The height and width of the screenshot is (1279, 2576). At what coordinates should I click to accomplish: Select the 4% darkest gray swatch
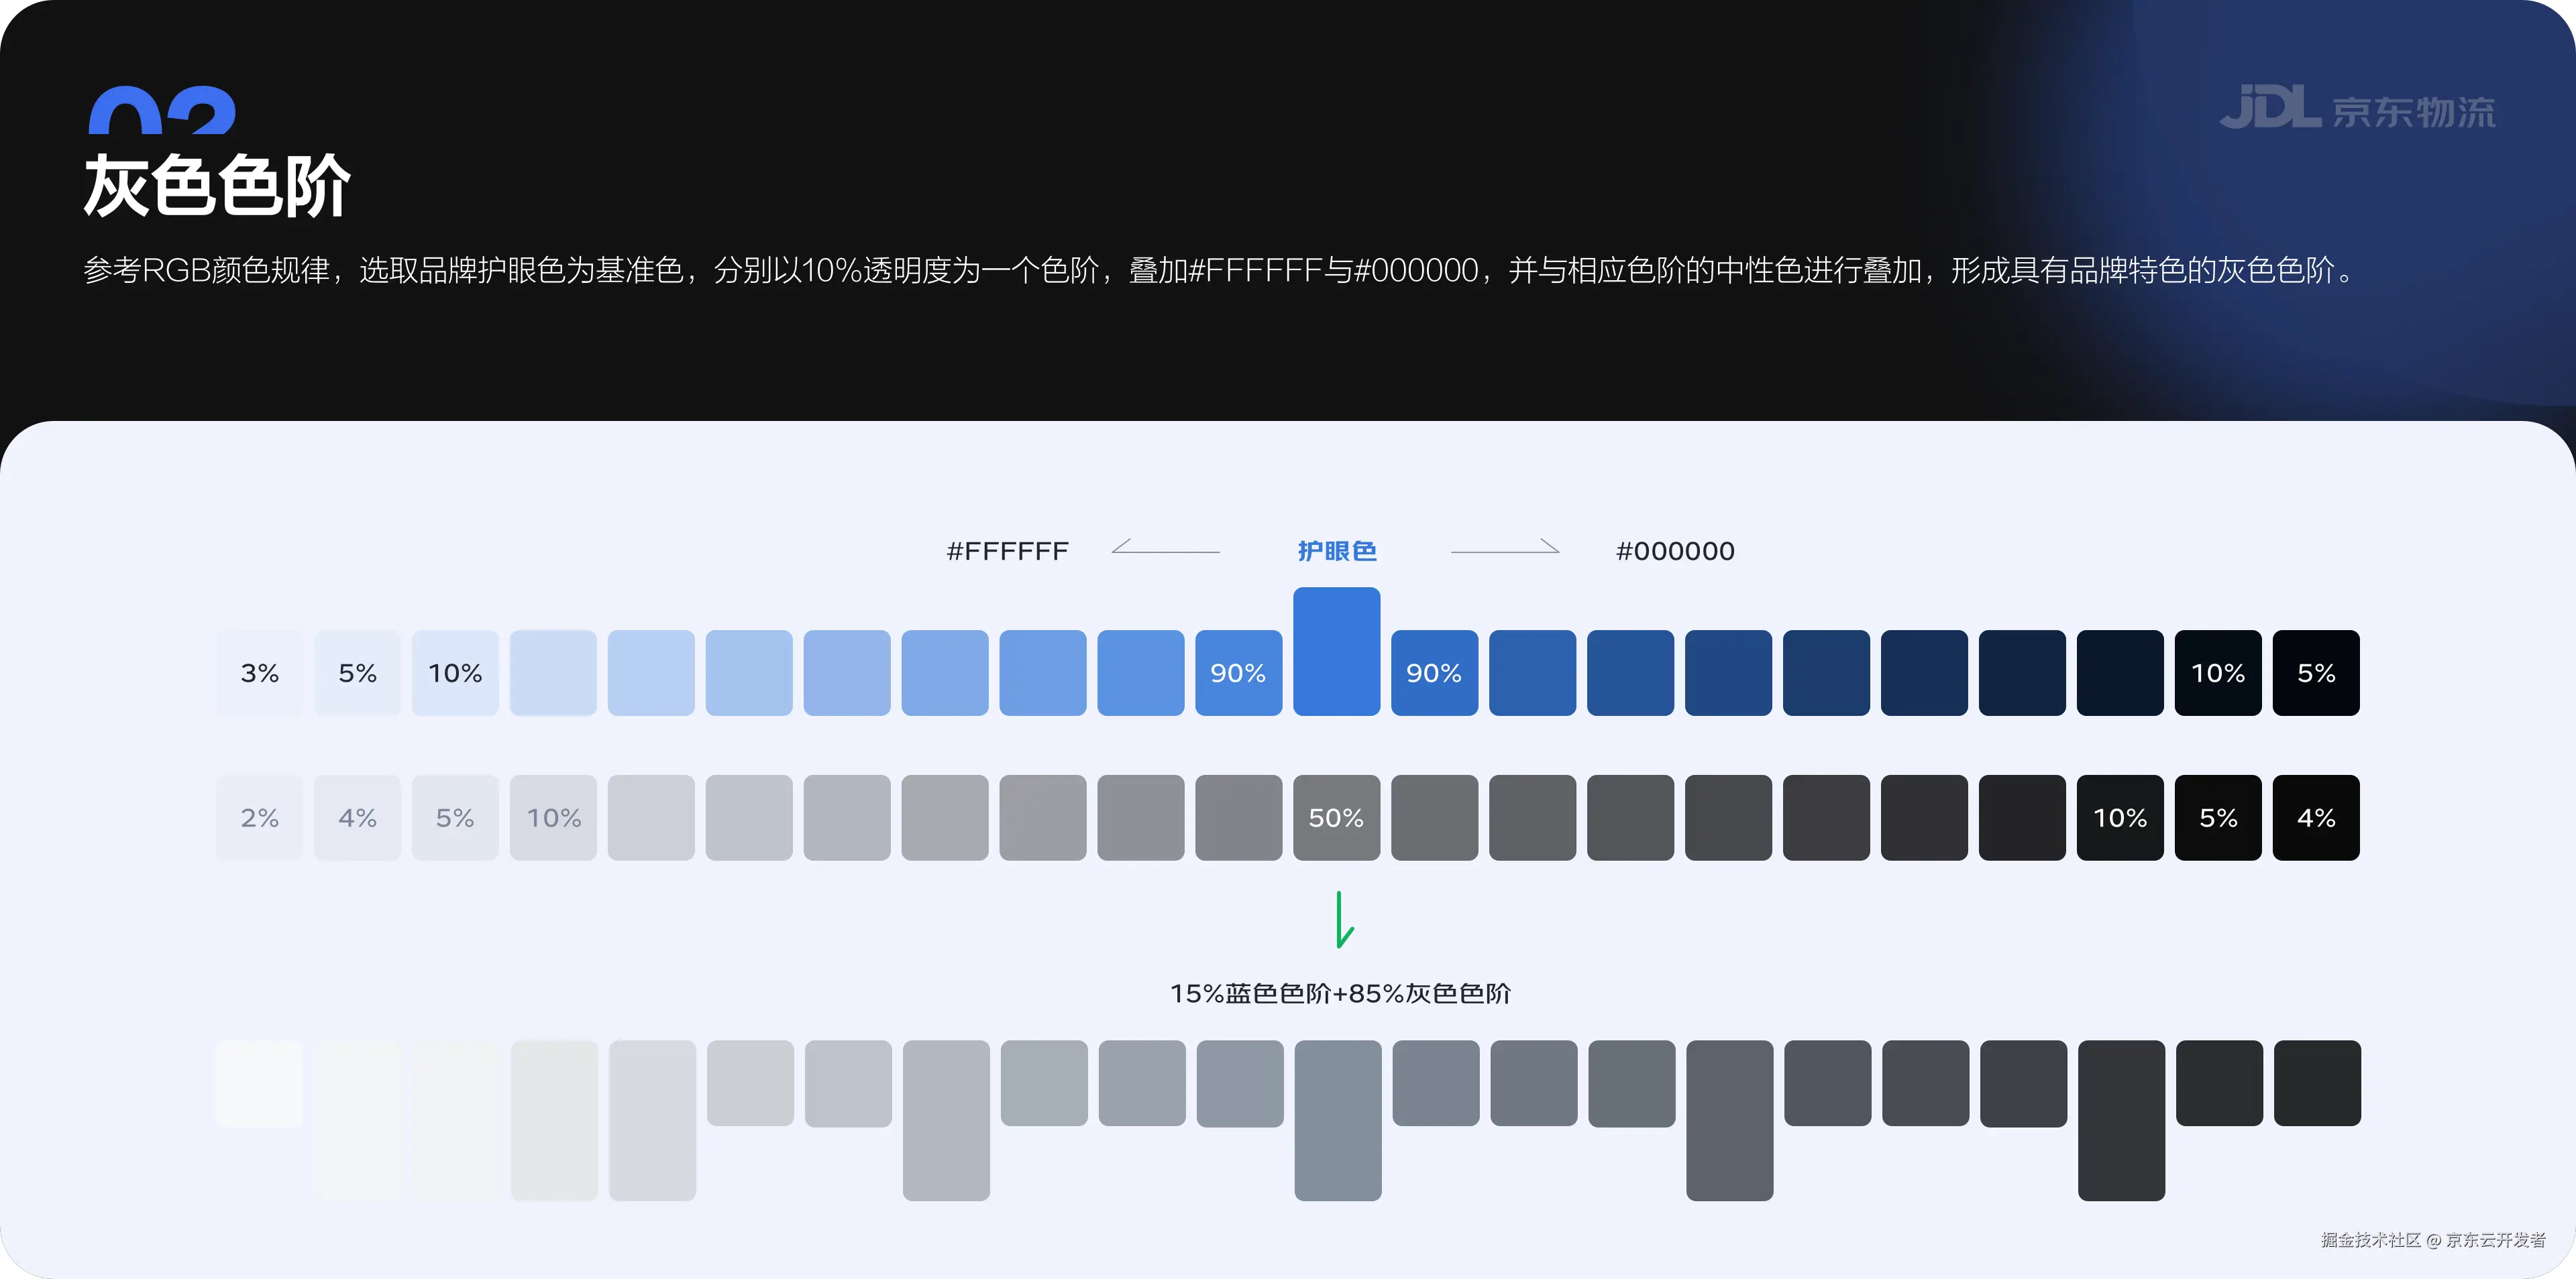click(2316, 817)
